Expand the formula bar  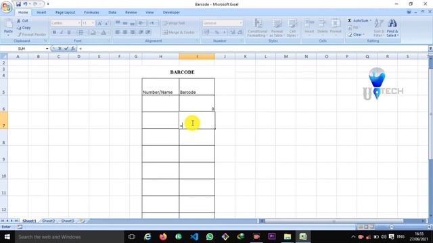(x=430, y=49)
